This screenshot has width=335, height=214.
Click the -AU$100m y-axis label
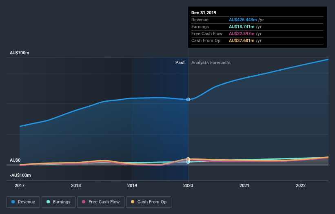(20, 175)
